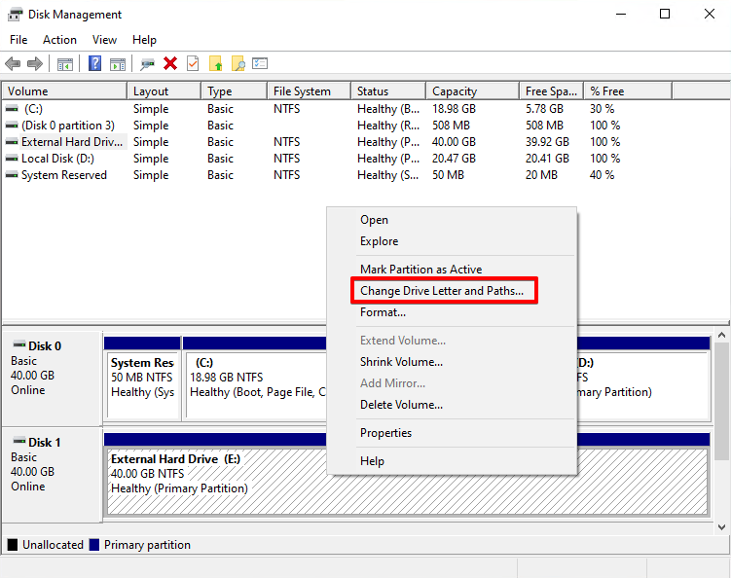Screen dimensions: 731x578
Task: Click the Disk 0 drive icon
Action: click(x=19, y=344)
